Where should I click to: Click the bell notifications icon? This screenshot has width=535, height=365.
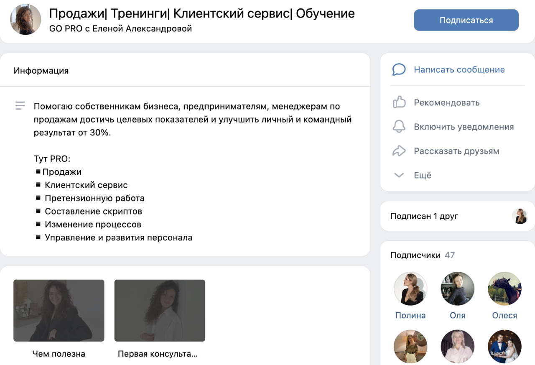399,127
